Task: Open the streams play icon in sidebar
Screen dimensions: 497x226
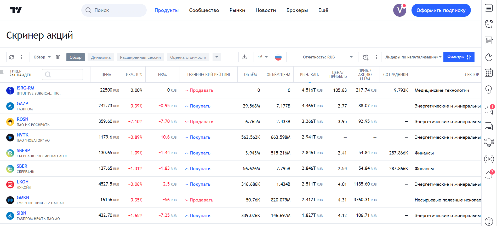Action: [489, 159]
